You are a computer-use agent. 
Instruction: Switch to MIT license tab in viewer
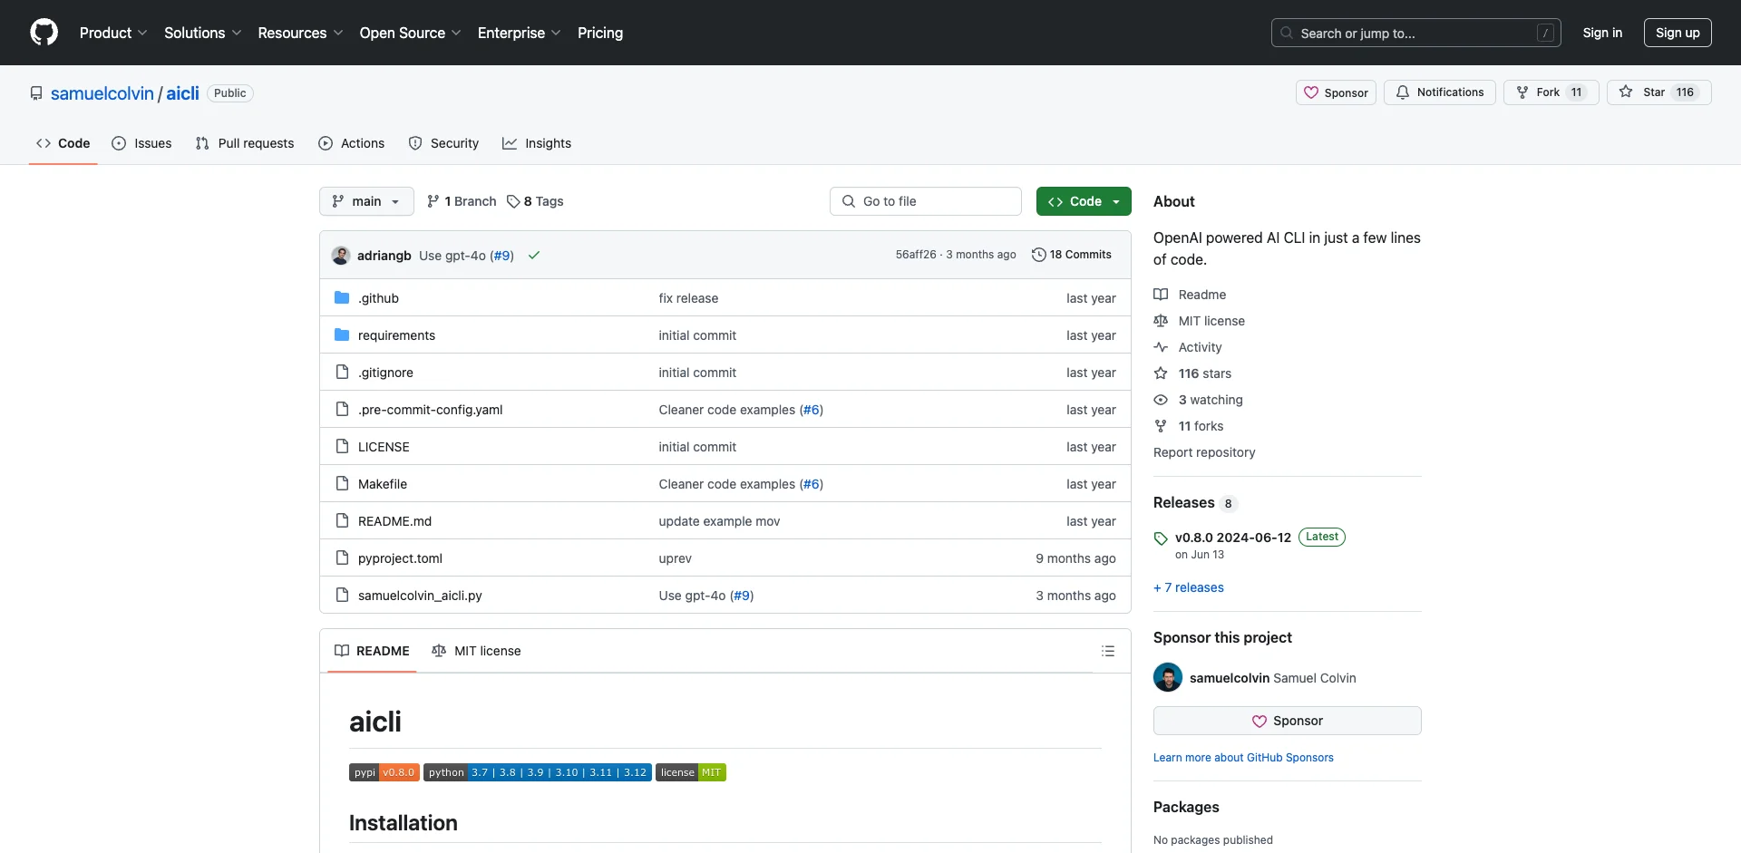tap(477, 651)
